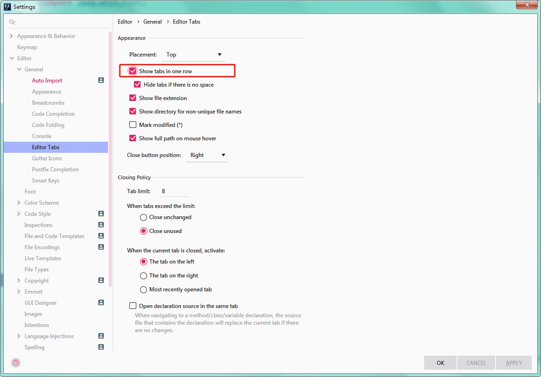Open the Keymap settings page
541x377 pixels.
click(x=27, y=47)
